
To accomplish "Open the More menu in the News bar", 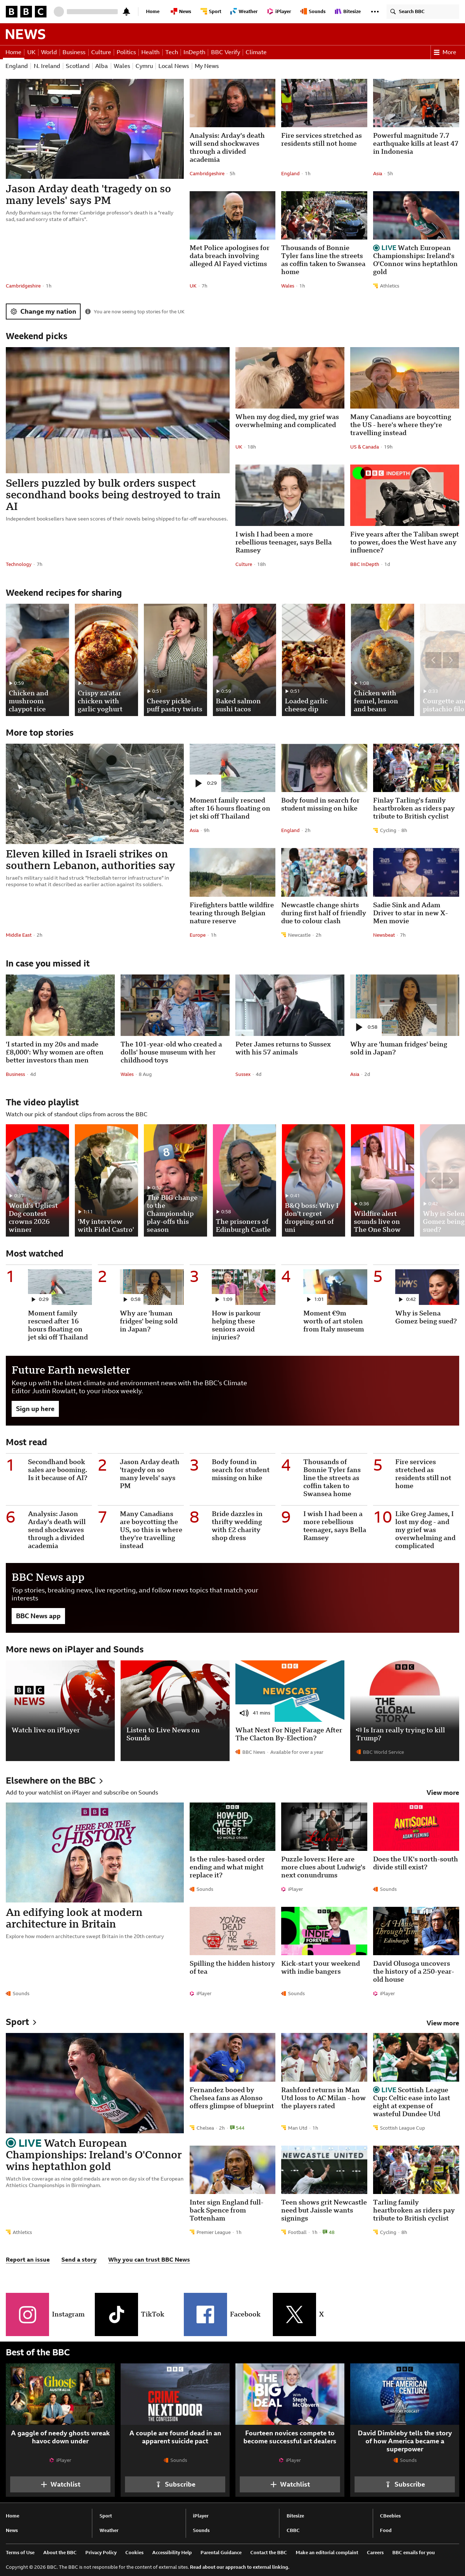I will 445,52.
